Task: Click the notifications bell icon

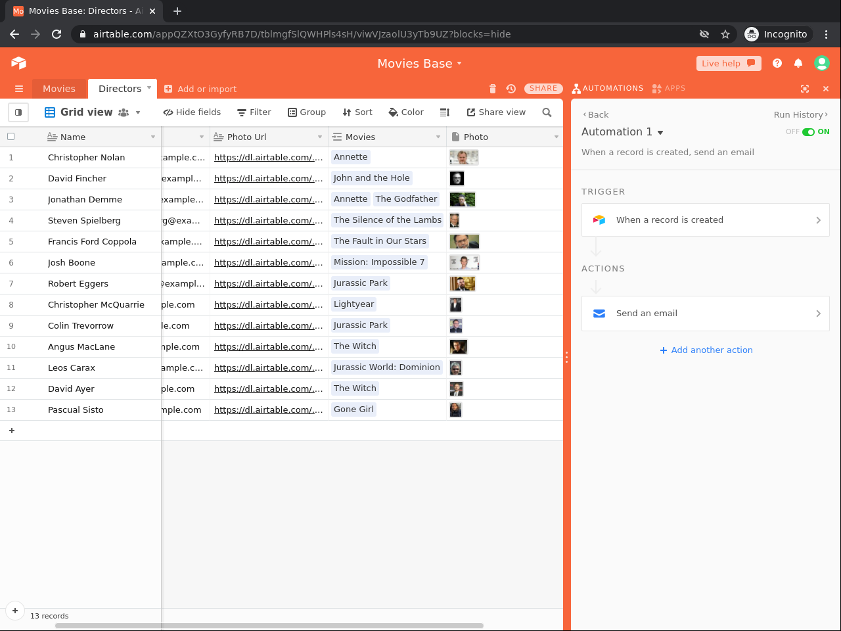Action: [798, 63]
